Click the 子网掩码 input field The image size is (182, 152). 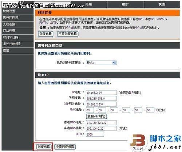point(101,98)
